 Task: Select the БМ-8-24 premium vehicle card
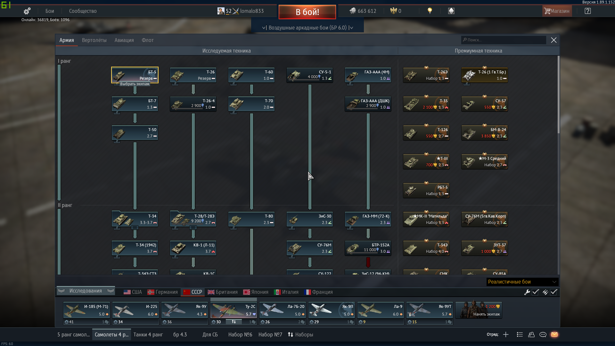click(x=485, y=133)
